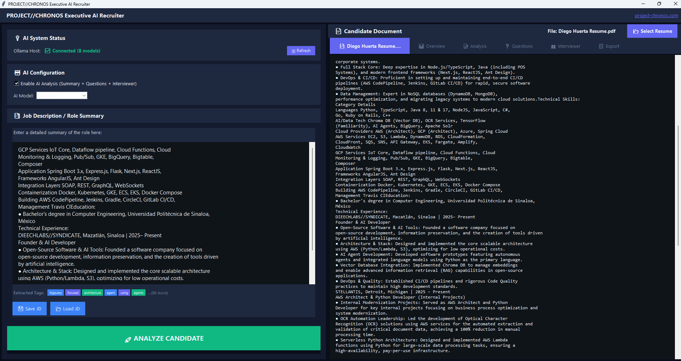Click the robot icon next to AI Configuration

point(17,72)
